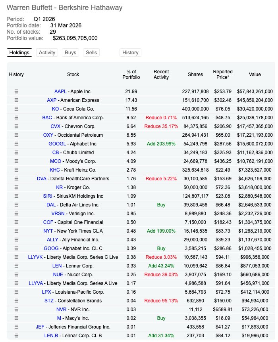Image resolution: width=278 pixels, height=342 pixels.
Task: Open history icon for GOOG row
Action: pyautogui.click(x=16, y=248)
